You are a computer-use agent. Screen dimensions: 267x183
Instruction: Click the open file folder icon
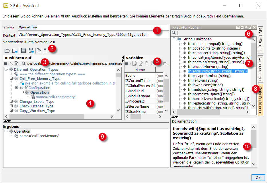[x=7, y=51]
